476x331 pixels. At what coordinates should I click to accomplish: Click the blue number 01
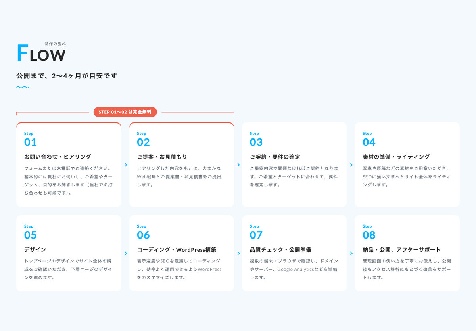(31, 142)
